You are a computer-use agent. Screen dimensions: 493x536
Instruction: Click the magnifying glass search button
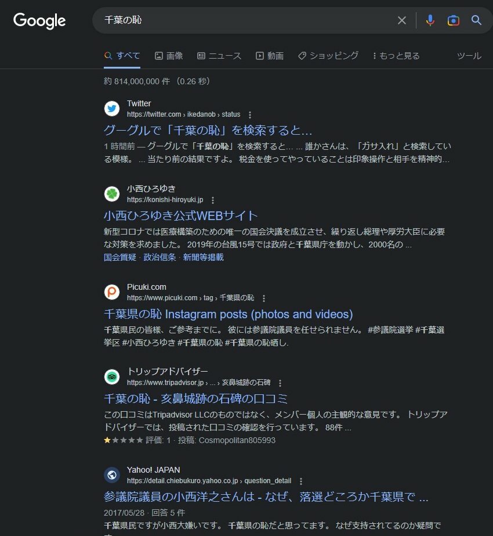(476, 20)
